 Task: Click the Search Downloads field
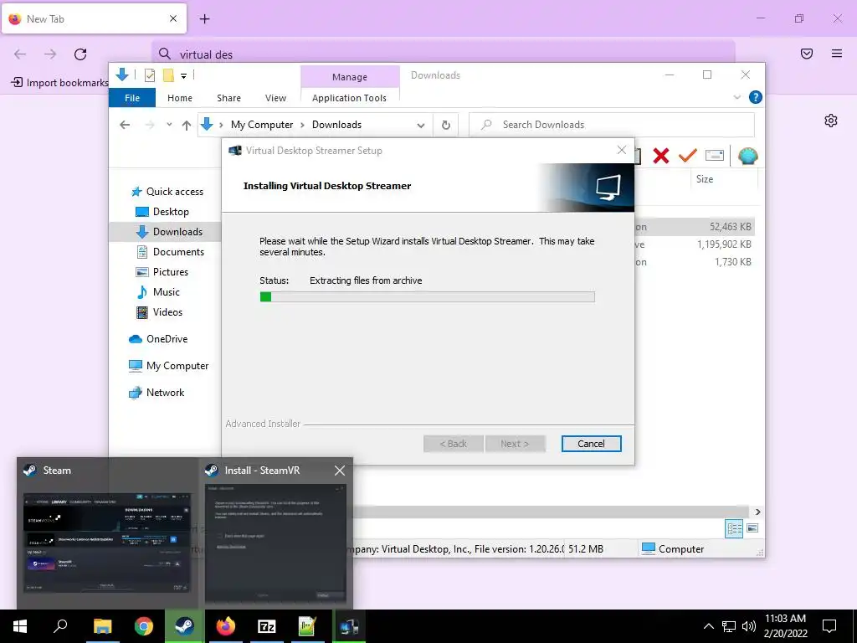tap(612, 125)
